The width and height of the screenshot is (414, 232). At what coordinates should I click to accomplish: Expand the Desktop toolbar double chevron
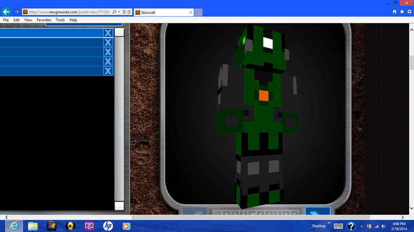(x=329, y=223)
